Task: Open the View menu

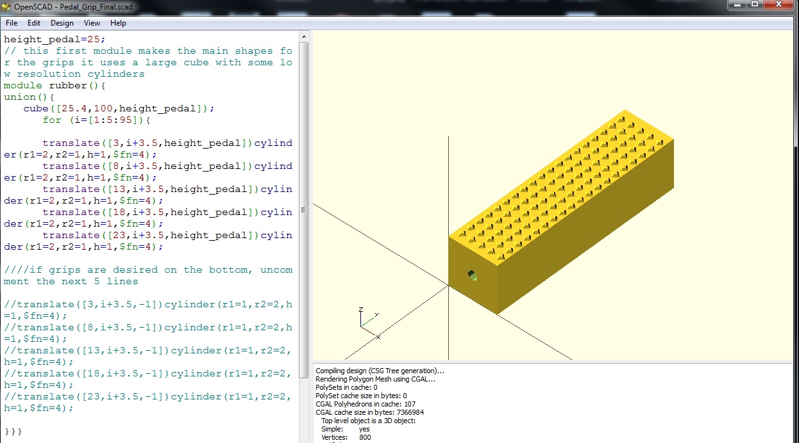Action: point(92,23)
